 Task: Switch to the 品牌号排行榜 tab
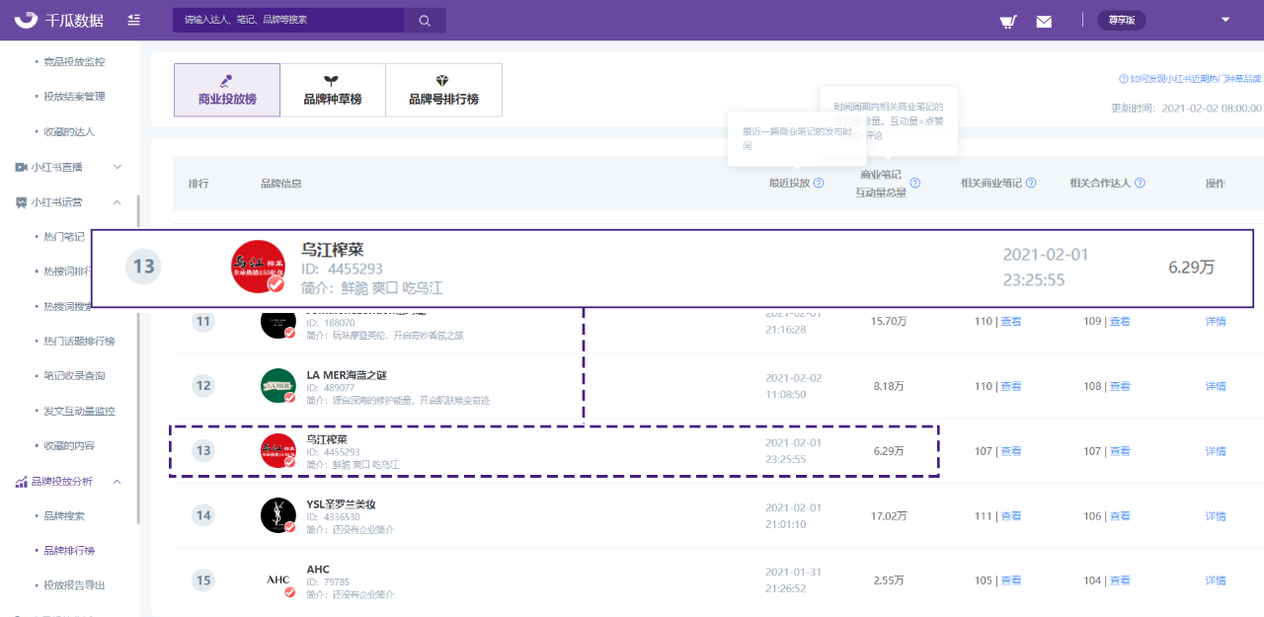[x=443, y=90]
